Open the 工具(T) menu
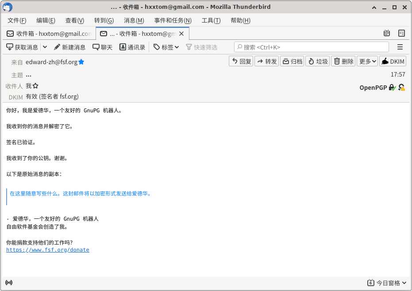 (211, 20)
